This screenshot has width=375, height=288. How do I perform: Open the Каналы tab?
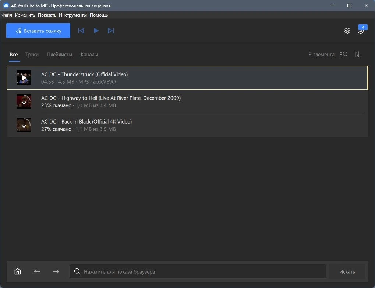coord(89,55)
